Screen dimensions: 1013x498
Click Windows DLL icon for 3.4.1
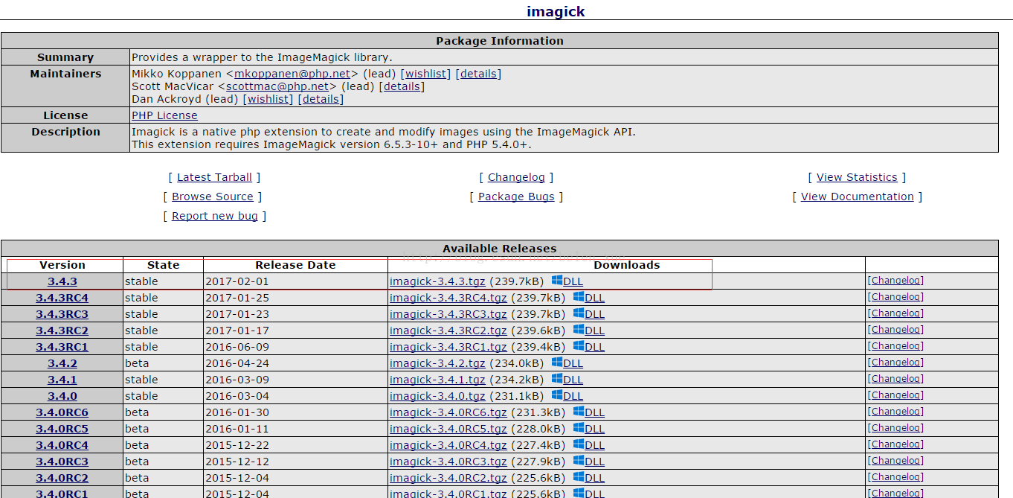[556, 379]
